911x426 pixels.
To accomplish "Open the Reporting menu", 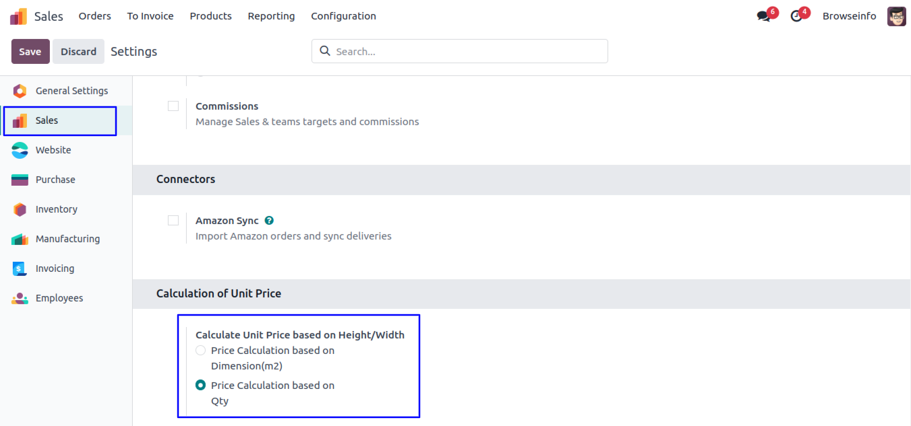I will pos(271,16).
